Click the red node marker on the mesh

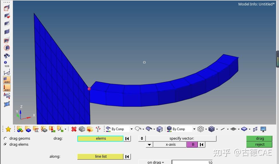point(89,89)
